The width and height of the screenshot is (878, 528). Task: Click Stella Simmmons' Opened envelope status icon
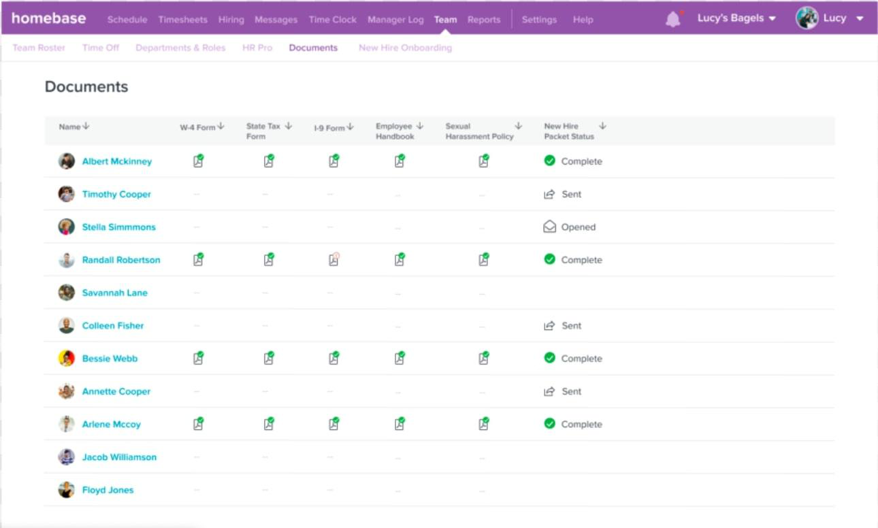549,227
